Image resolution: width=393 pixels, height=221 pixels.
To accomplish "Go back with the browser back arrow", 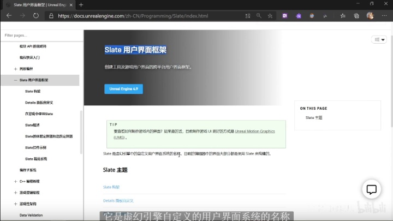I will click(9, 16).
